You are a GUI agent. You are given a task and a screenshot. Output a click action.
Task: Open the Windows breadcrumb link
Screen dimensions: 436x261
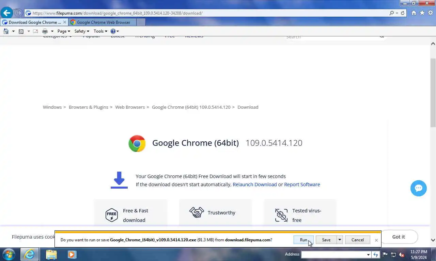tap(52, 107)
